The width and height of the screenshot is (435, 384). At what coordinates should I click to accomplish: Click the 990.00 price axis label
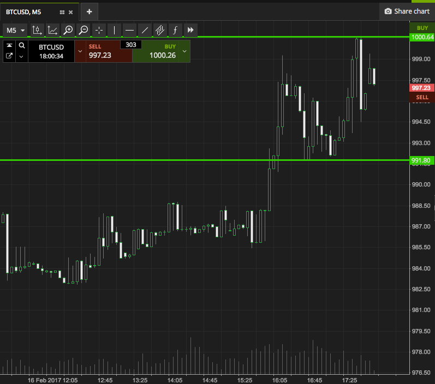pos(421,185)
